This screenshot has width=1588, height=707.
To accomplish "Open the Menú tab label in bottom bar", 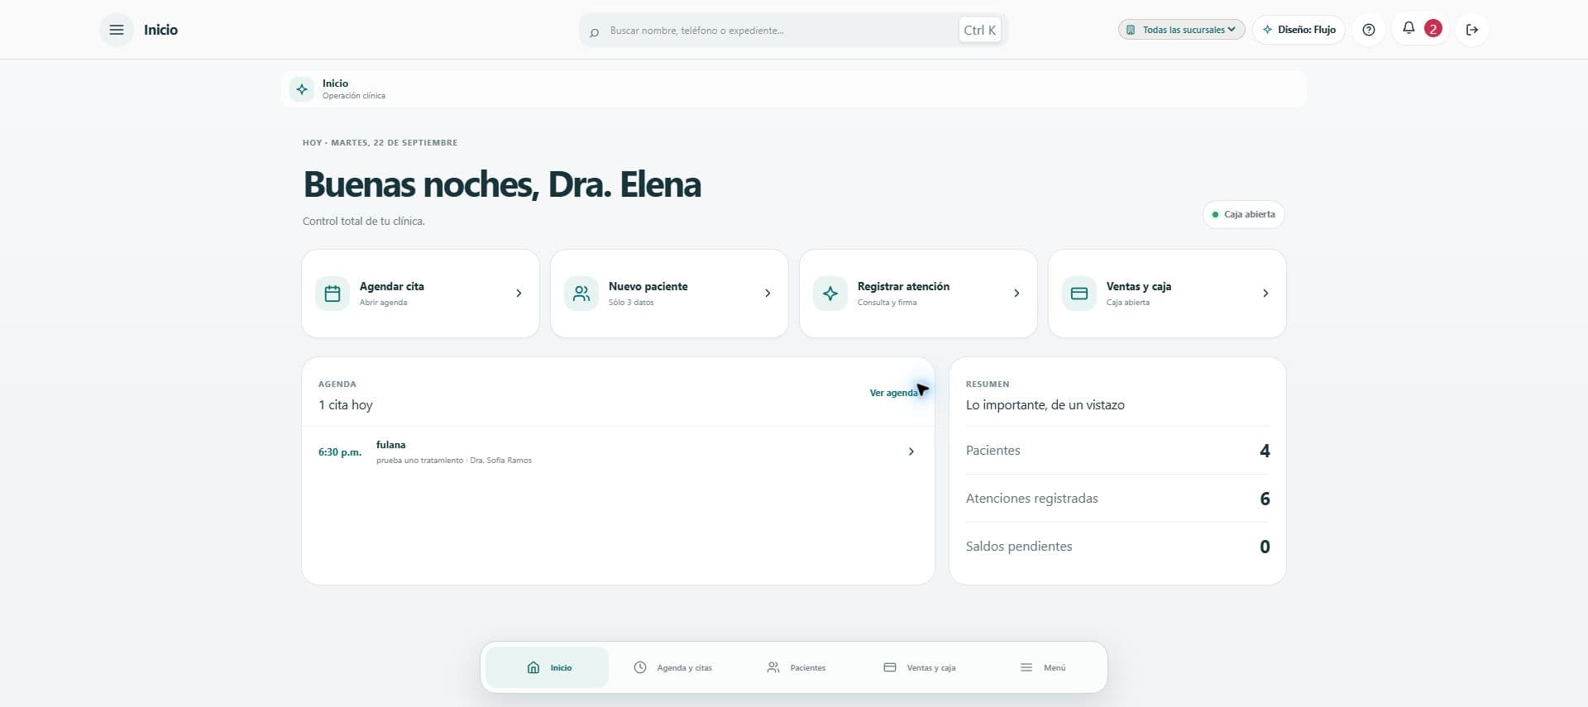I will tap(1055, 668).
